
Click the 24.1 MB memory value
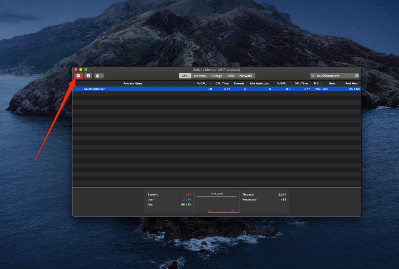pos(355,89)
